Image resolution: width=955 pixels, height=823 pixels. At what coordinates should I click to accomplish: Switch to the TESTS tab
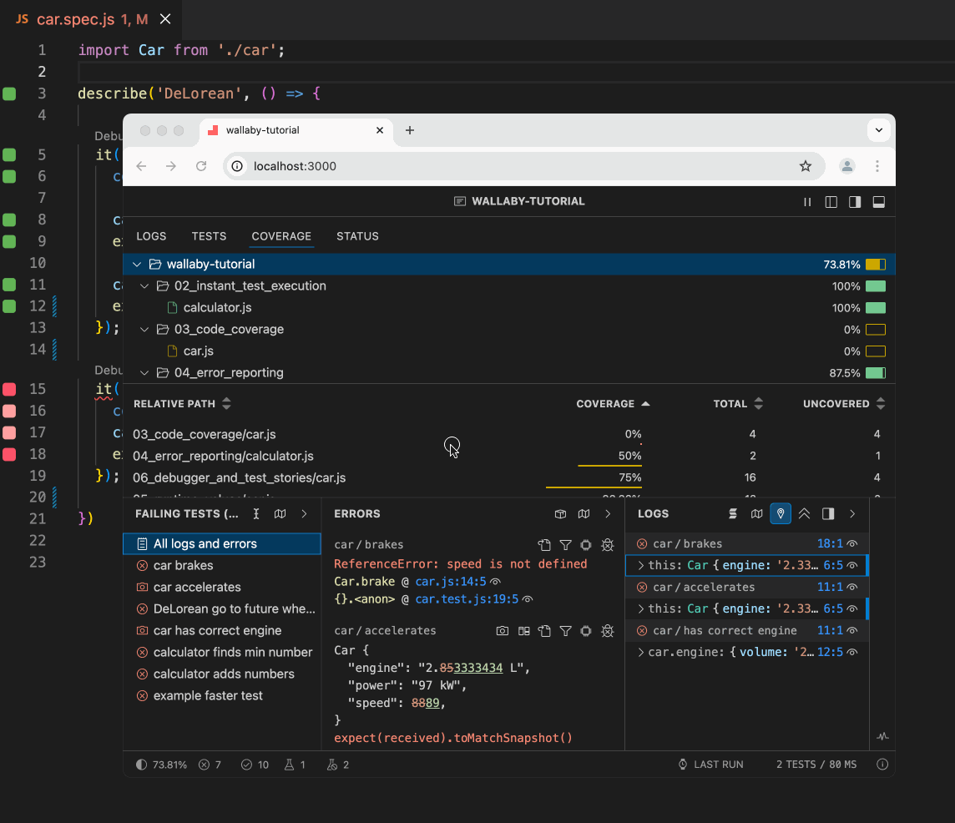[x=209, y=236]
